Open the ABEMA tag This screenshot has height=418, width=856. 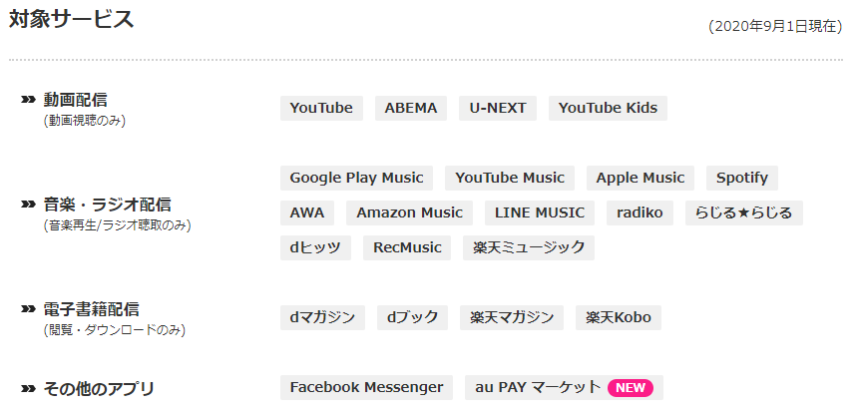(411, 108)
